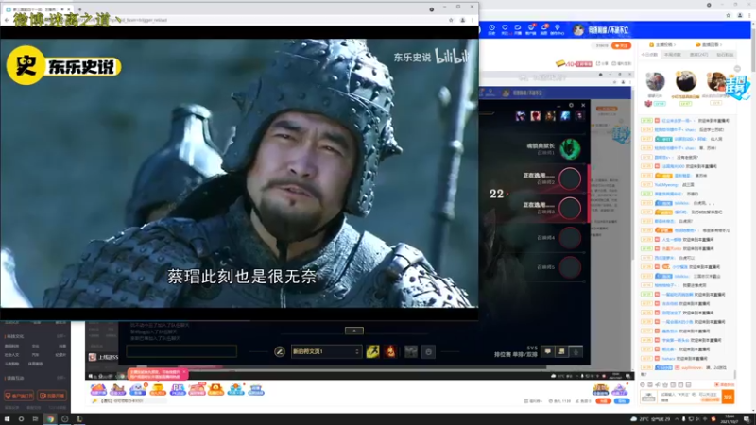Switch to the 本周贡献 tab

click(x=673, y=55)
